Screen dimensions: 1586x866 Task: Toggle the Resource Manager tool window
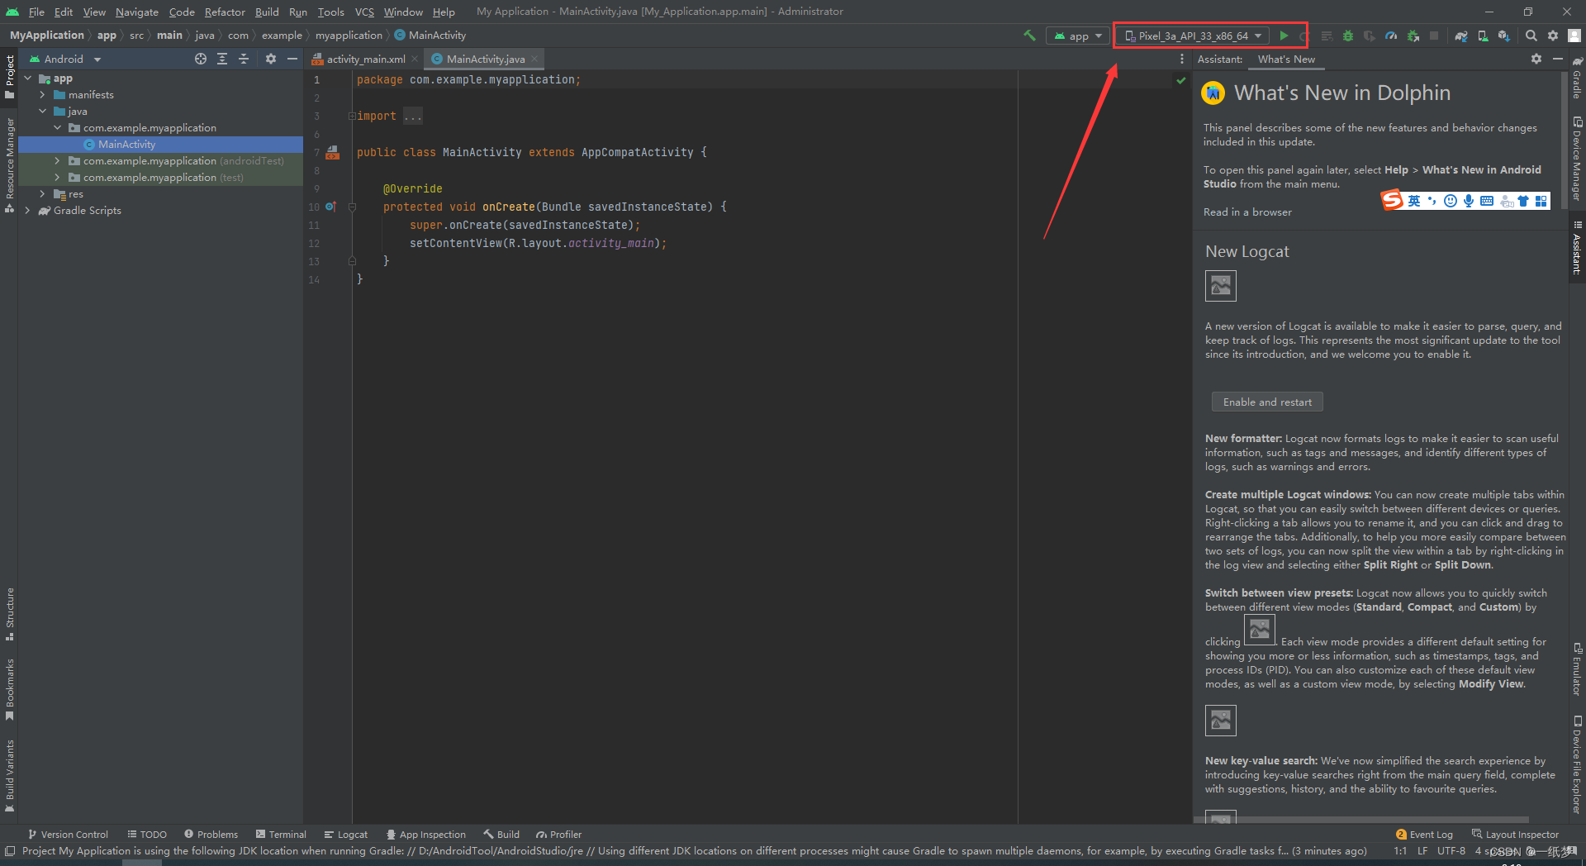coord(9,164)
